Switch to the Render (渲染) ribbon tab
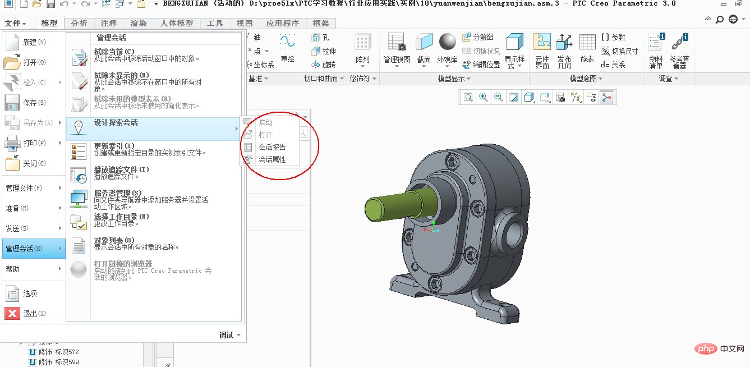Image resolution: width=750 pixels, height=367 pixels. pyautogui.click(x=139, y=23)
